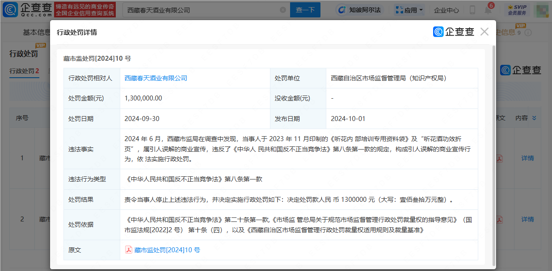Switch to the 基本信息 tab
The width and height of the screenshot is (552, 271).
tap(37, 32)
